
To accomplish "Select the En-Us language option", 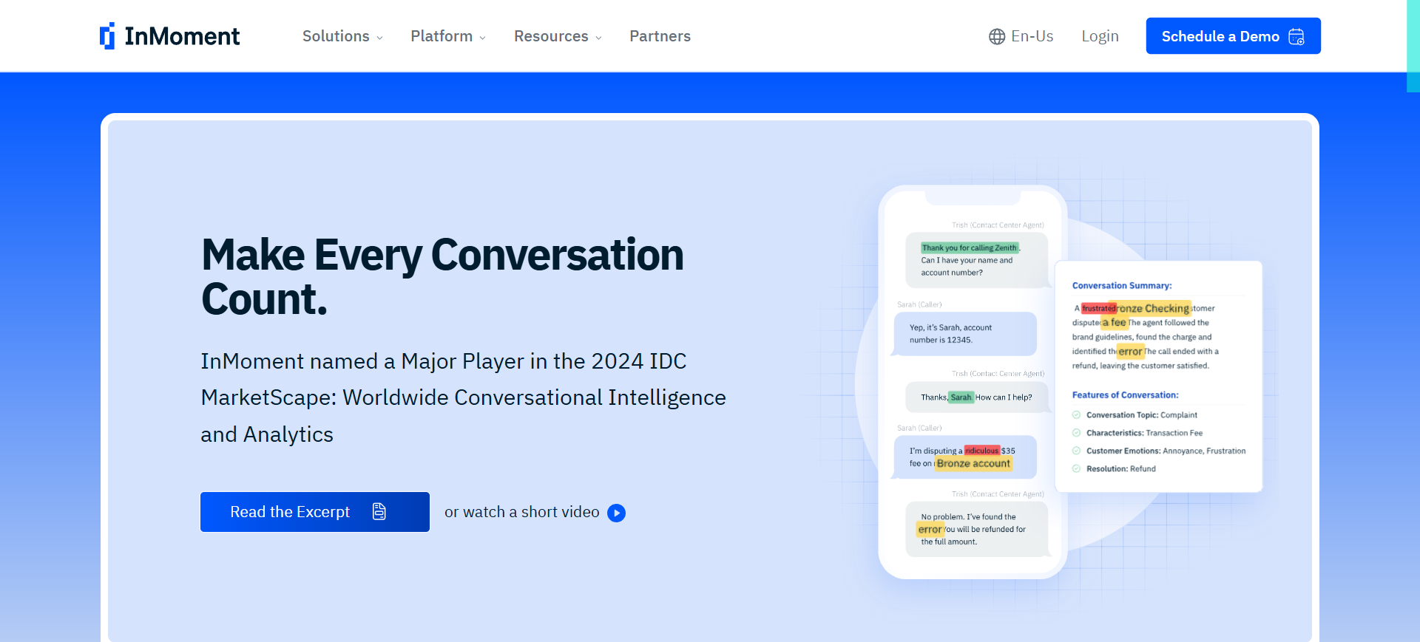I will click(x=1032, y=36).
